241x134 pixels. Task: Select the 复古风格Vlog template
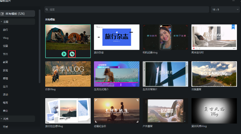coord(214,111)
